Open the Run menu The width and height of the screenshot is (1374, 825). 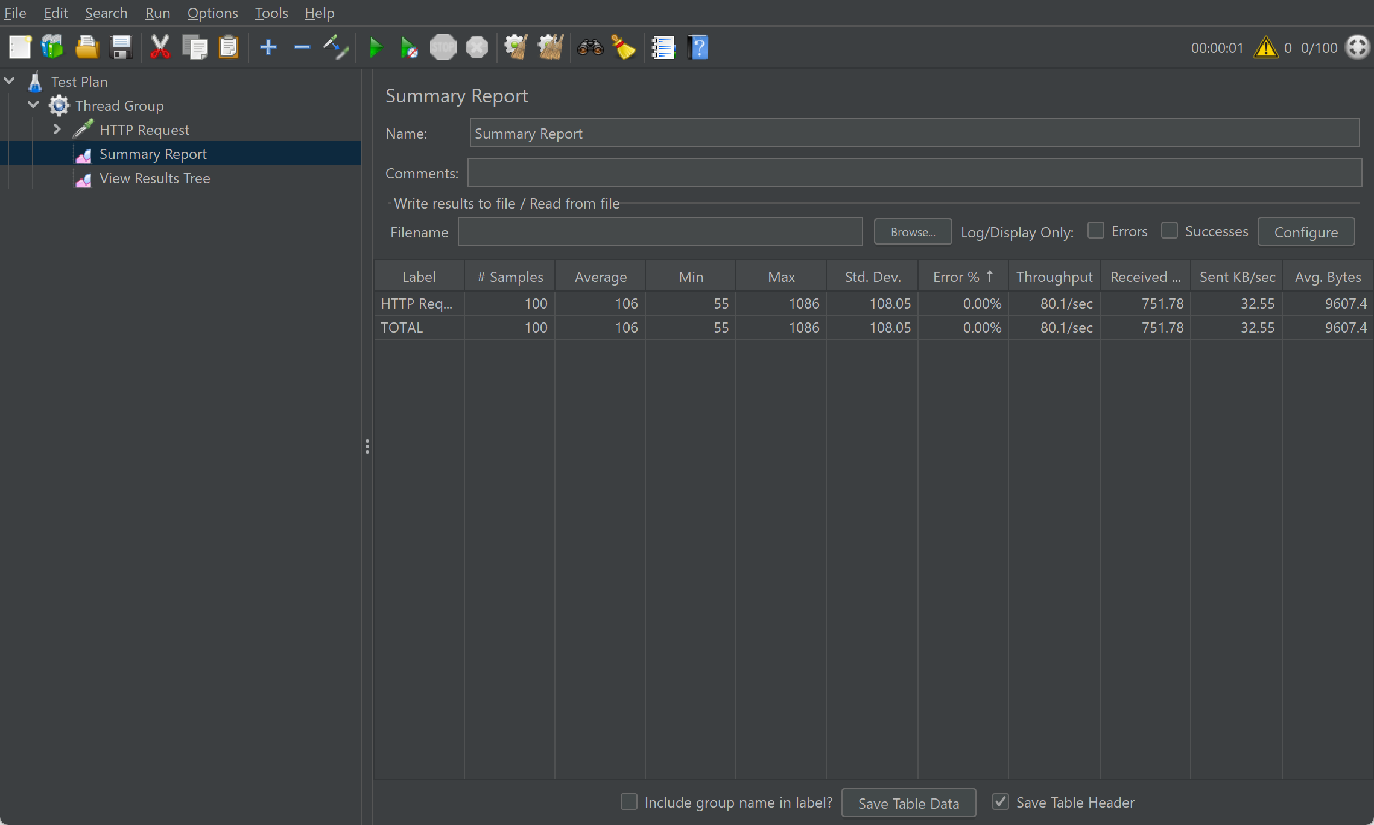157,13
